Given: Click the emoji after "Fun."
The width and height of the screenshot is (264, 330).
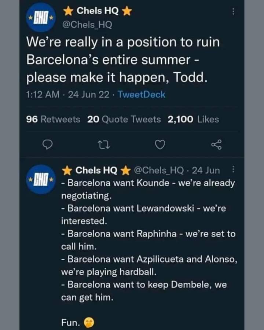Looking at the screenshot, I should click(x=89, y=323).
